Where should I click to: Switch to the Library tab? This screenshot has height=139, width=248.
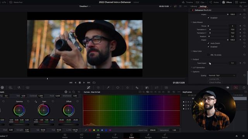194,6
